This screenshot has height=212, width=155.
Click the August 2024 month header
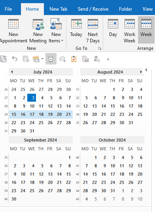(110, 72)
